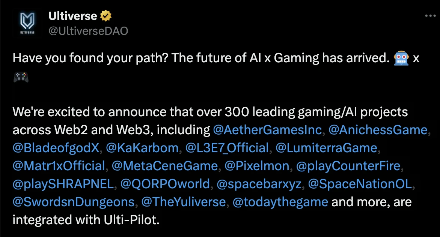Go to @L3E7_Official profile
This screenshot has width=440, height=237.
[x=227, y=148]
